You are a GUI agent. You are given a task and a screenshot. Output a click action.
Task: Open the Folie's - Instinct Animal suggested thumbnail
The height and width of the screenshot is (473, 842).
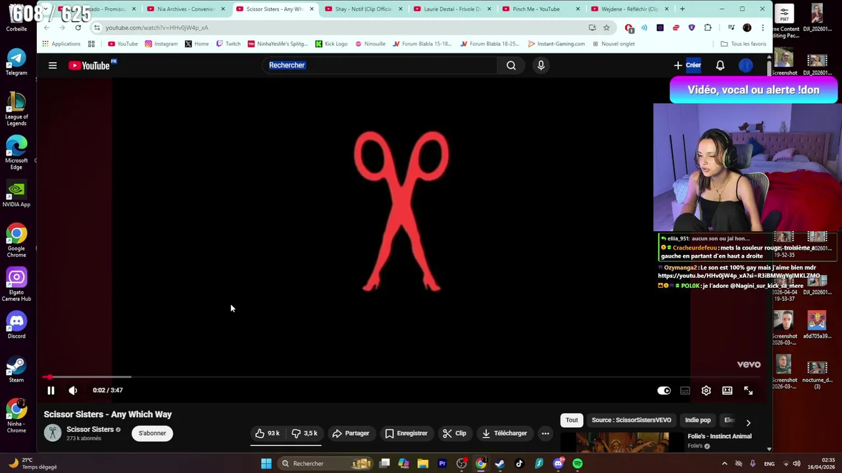click(x=622, y=441)
